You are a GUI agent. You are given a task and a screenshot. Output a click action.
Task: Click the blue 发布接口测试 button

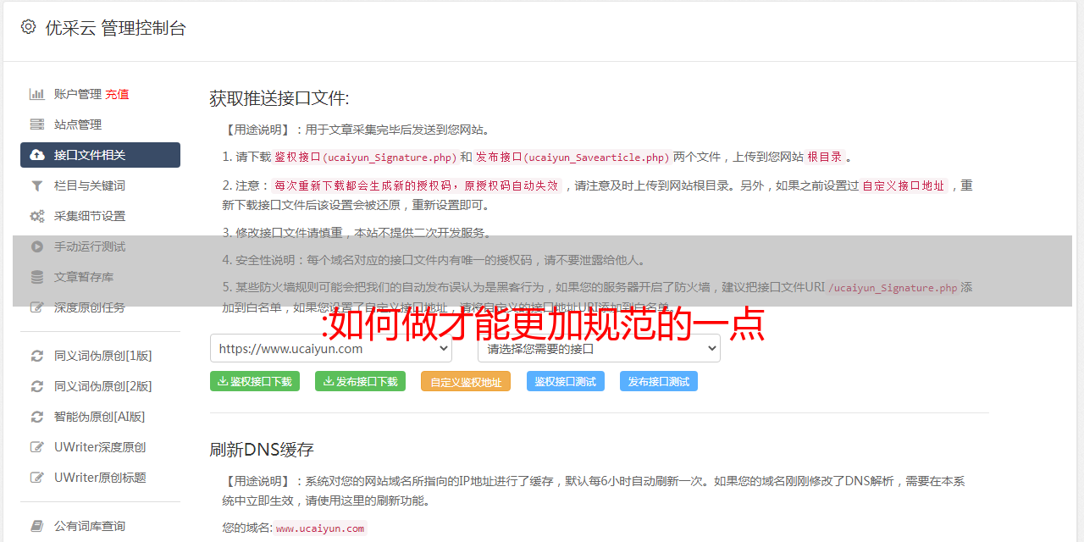tap(659, 381)
